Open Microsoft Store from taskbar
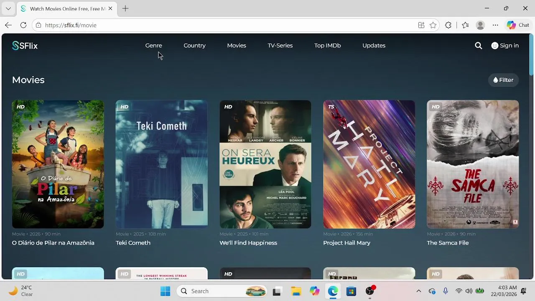 coord(351,291)
